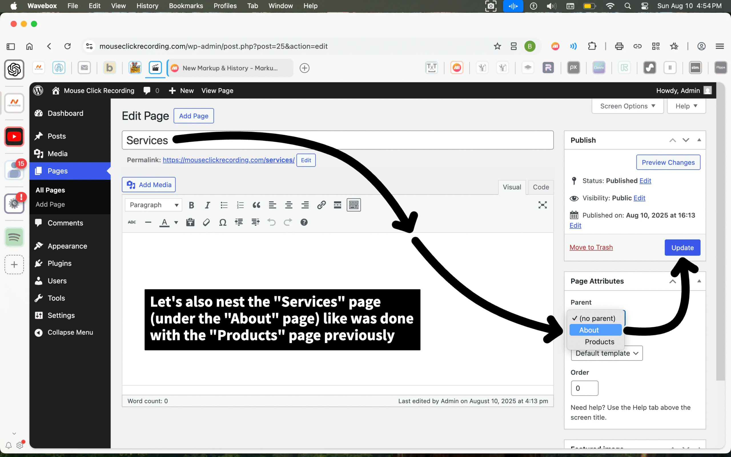Click the Move to Trash link
Viewport: 731px width, 457px height.
(591, 247)
